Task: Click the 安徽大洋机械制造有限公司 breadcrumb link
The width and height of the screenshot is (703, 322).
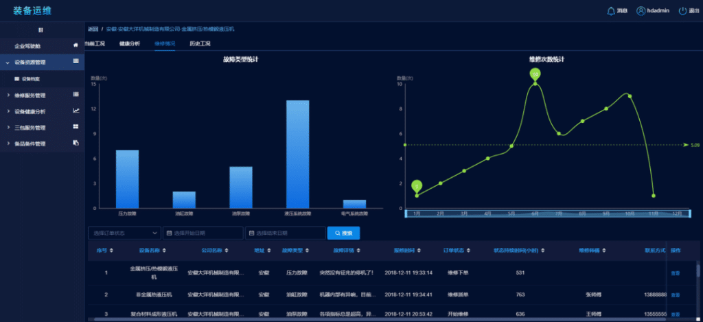Action: coord(170,29)
